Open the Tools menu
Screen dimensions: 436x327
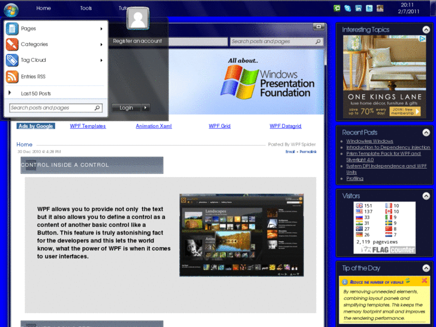click(x=86, y=8)
